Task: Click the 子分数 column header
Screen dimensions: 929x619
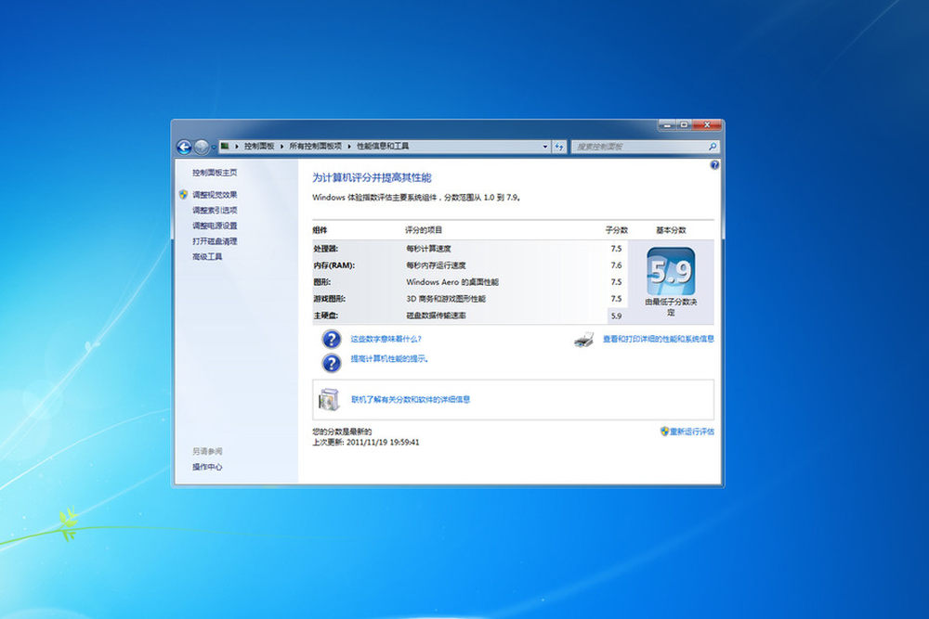Action: (616, 230)
